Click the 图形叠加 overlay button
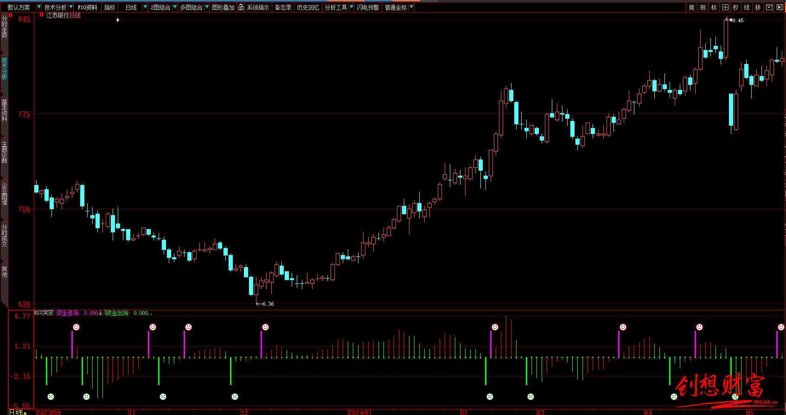 [223, 7]
